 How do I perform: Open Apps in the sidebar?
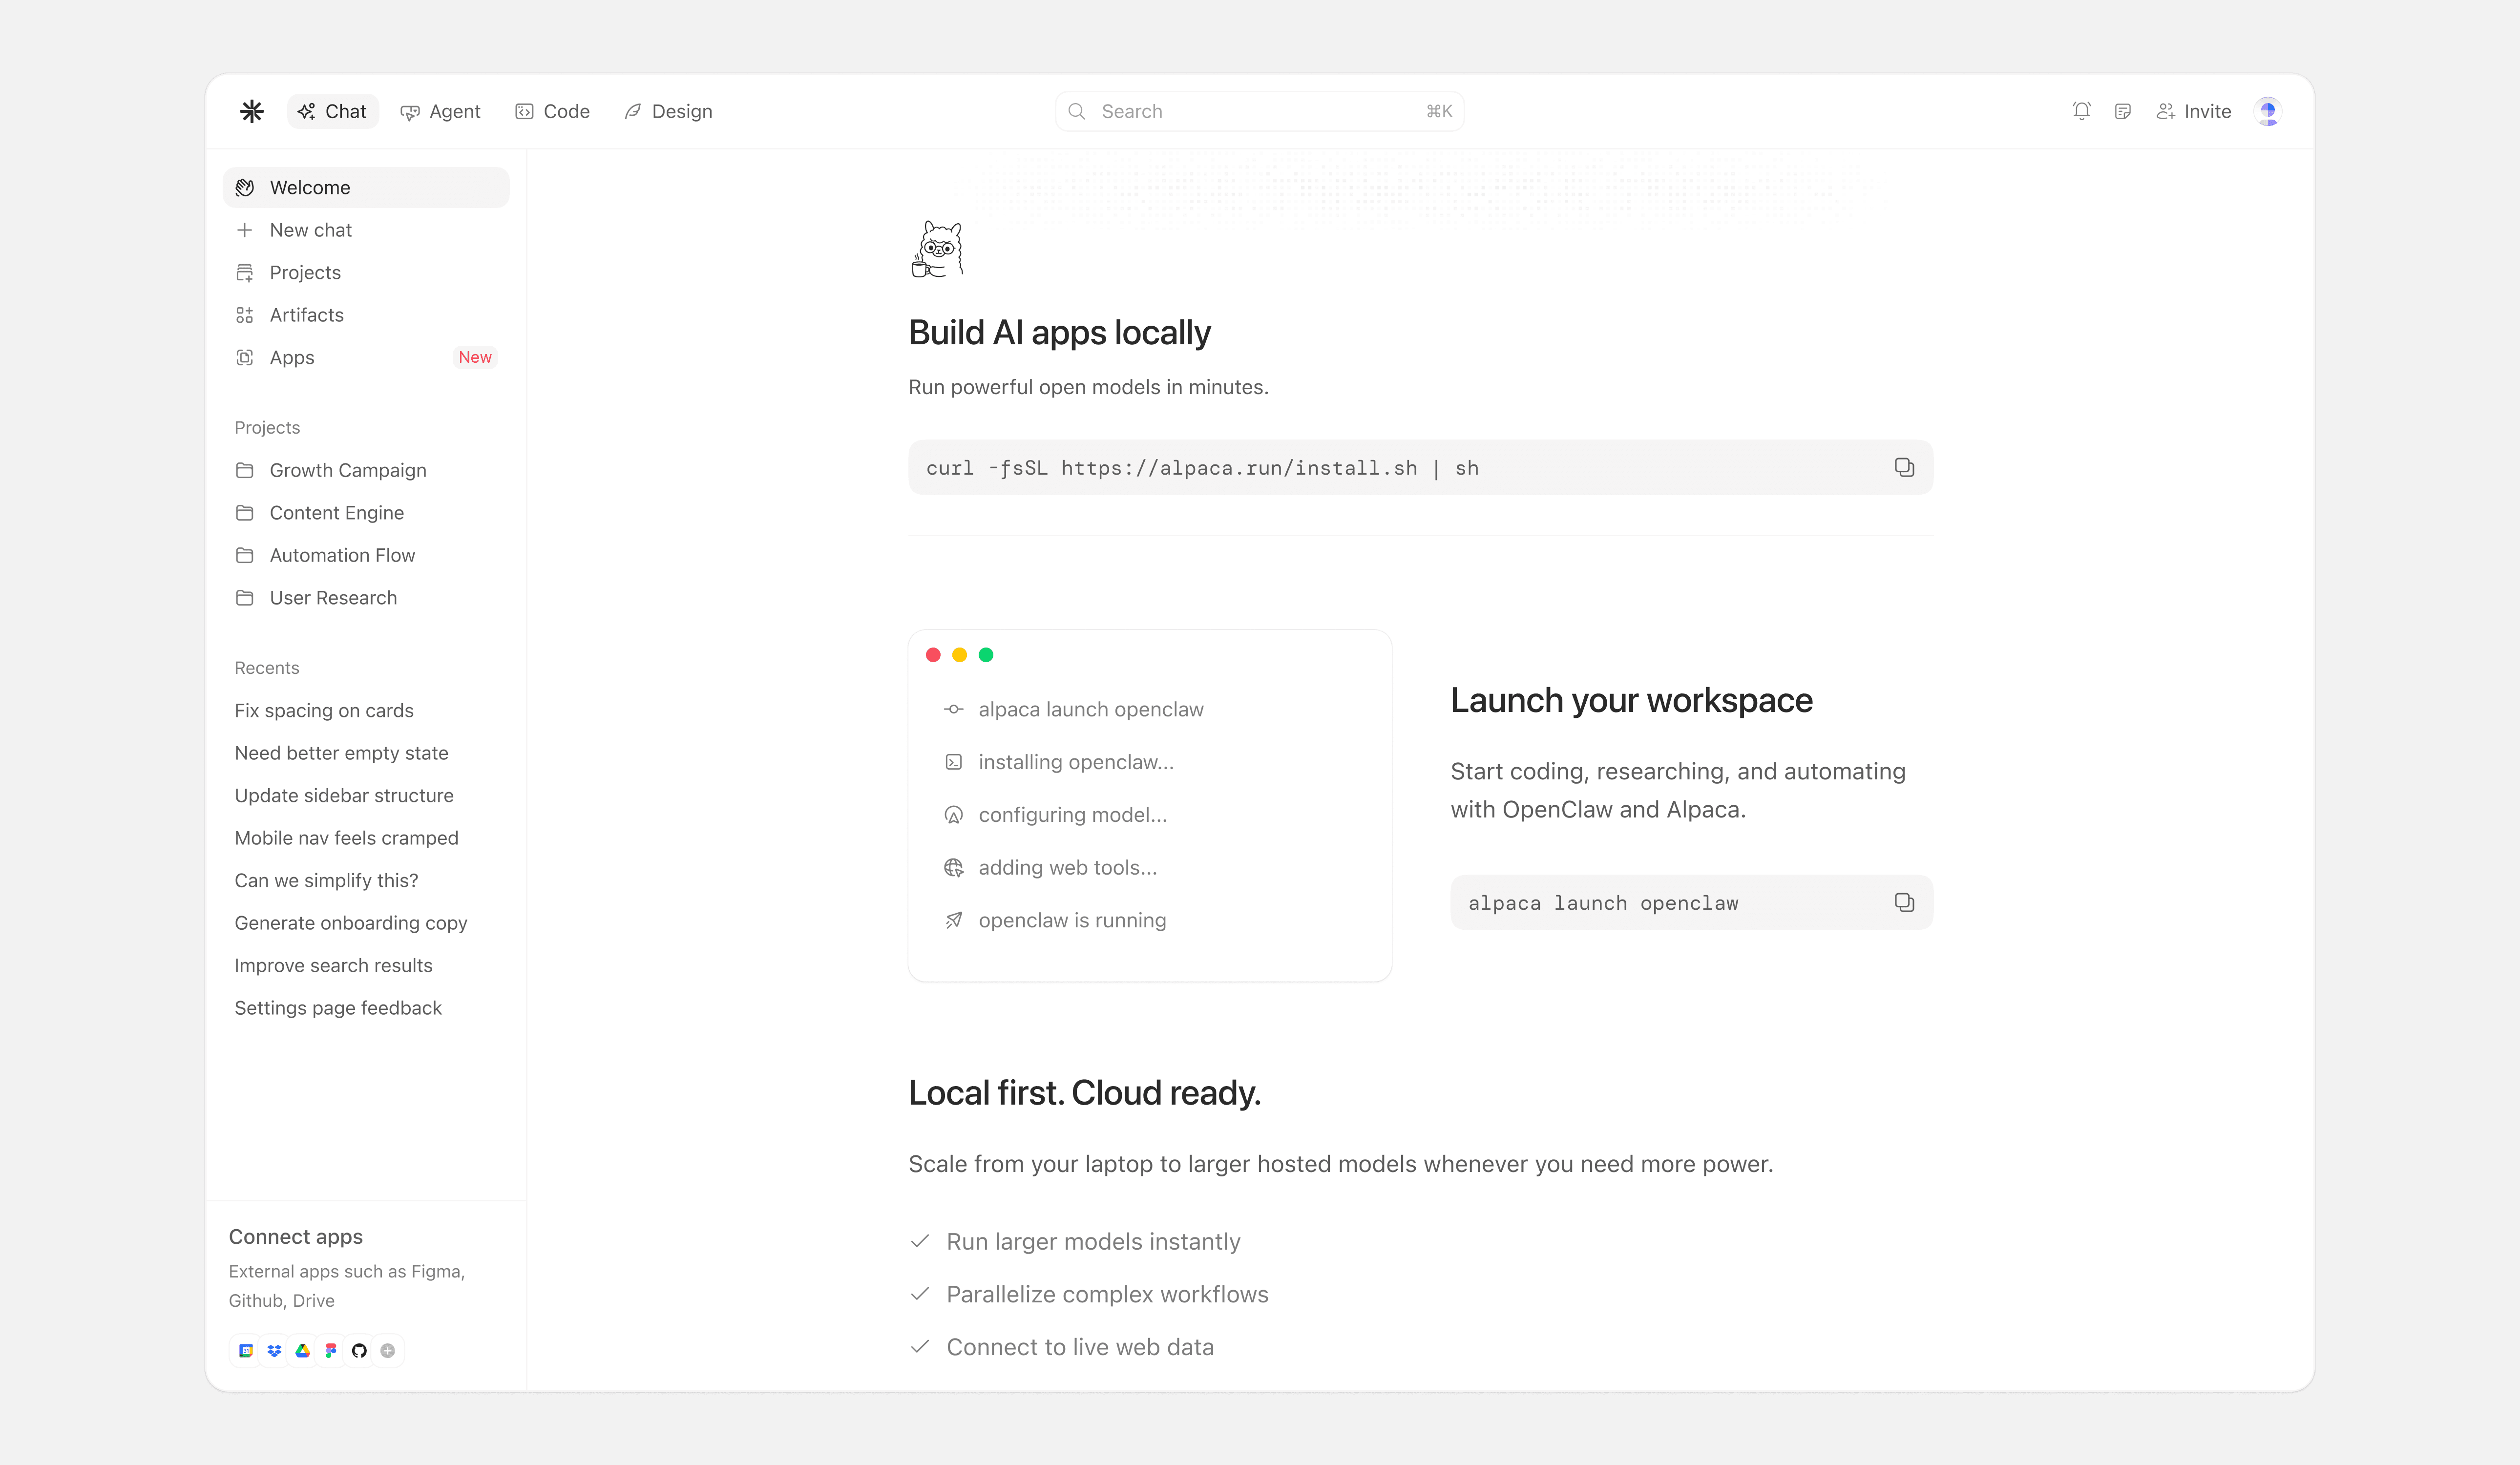(366, 357)
